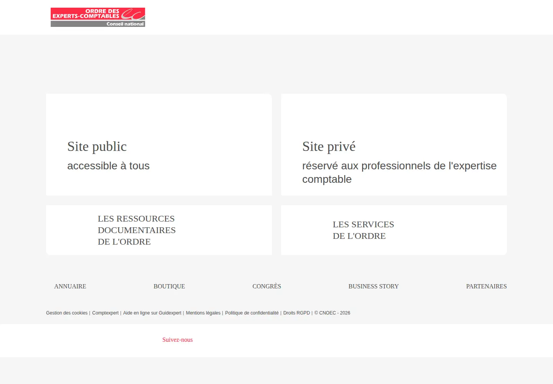Open the Site public card
Image resolution: width=553 pixels, height=384 pixels.
point(159,145)
